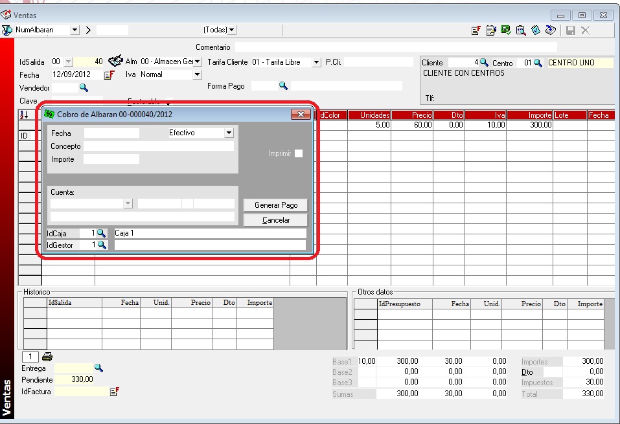Open the Cuenta dropdown in dialog

coord(128,203)
